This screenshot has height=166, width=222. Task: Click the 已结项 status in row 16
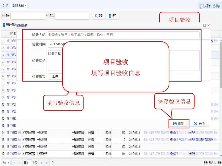click(91, 147)
